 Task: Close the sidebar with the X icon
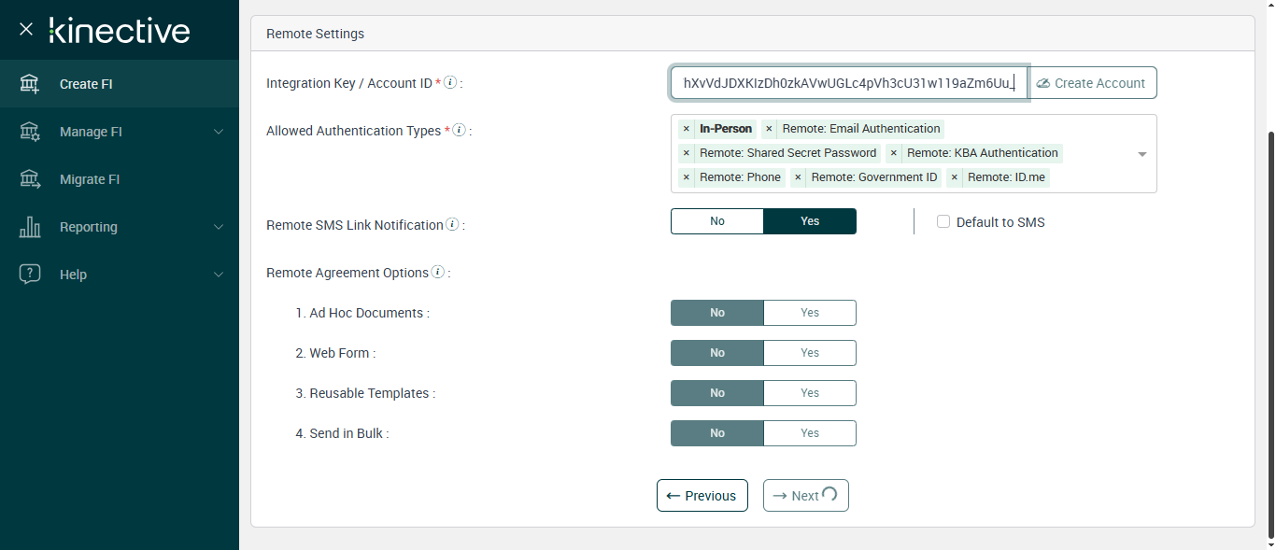(26, 30)
